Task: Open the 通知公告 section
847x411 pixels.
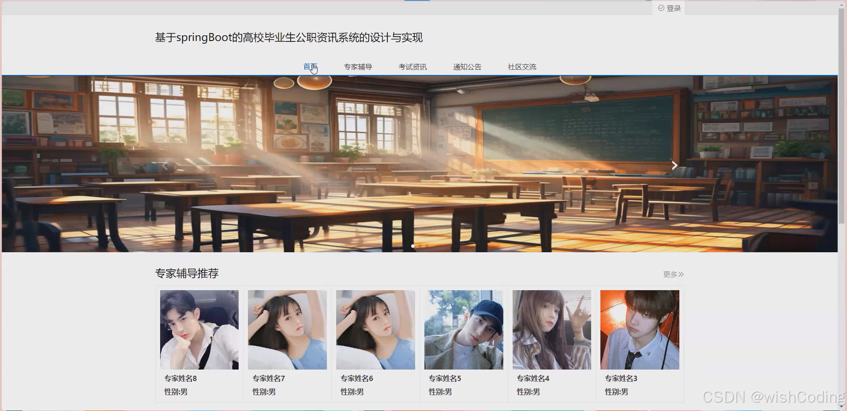Action: 468,67
